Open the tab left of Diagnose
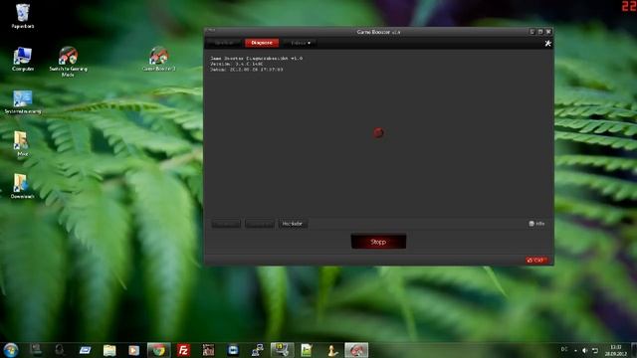This screenshot has width=637, height=358. coord(225,43)
